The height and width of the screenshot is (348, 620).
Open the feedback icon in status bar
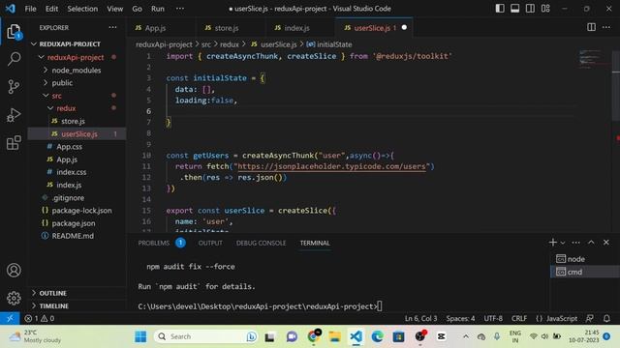click(x=590, y=318)
